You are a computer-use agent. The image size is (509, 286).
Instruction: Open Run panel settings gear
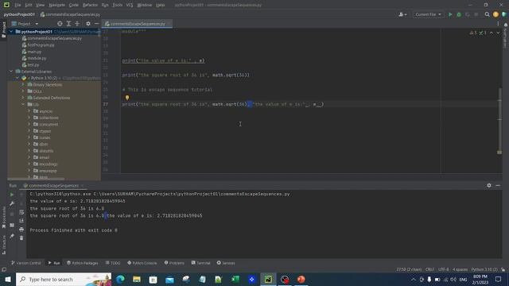click(x=489, y=185)
